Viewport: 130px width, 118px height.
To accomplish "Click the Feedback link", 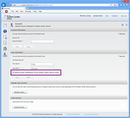I will [115, 16].
